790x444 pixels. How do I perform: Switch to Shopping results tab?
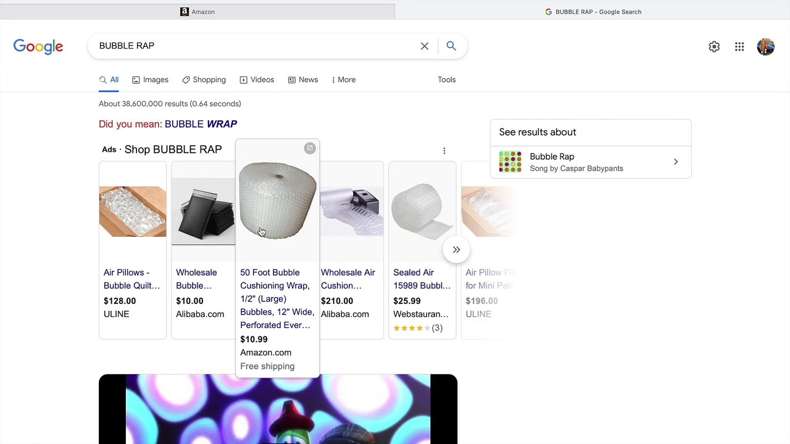tap(204, 80)
